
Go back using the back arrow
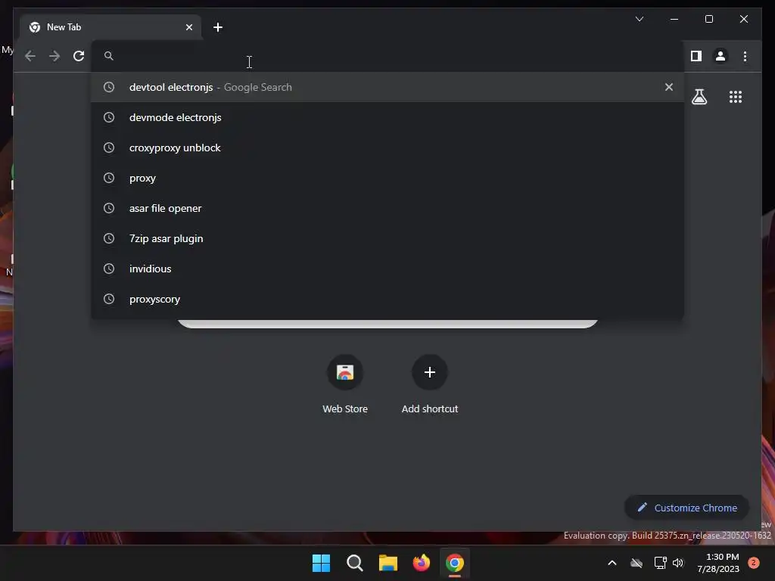pos(30,56)
